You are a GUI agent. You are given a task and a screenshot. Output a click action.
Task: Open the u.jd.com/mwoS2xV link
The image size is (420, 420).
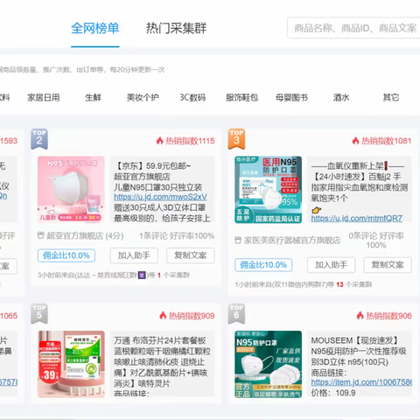click(160, 197)
